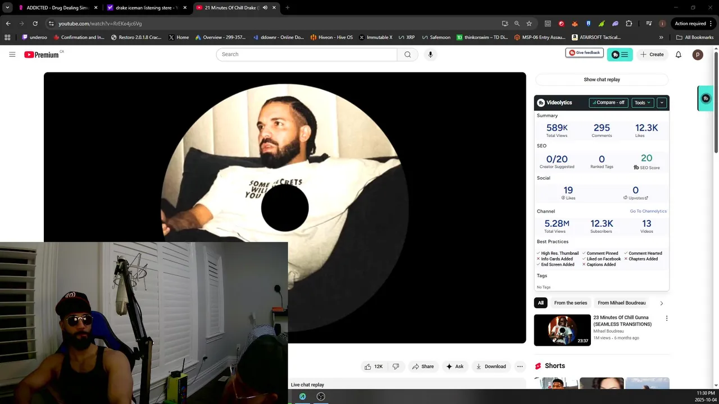Select the From the series chip

pyautogui.click(x=570, y=303)
